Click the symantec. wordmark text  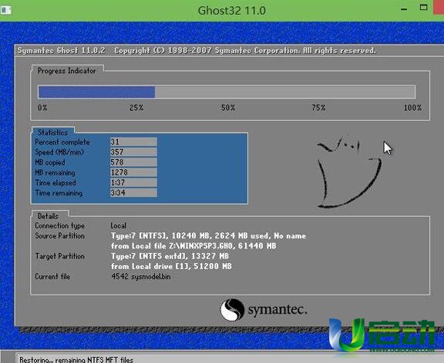click(277, 310)
